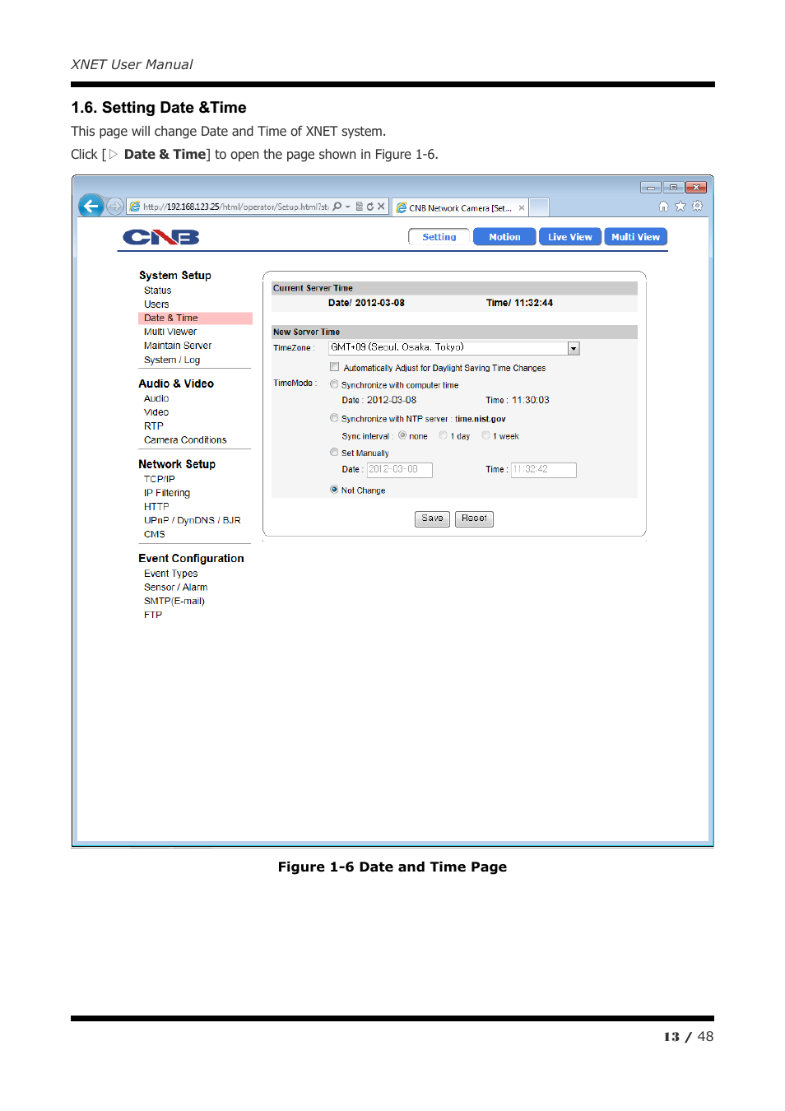Select Set Manually time mode
This screenshot has height=1111, width=785.
coord(334,452)
